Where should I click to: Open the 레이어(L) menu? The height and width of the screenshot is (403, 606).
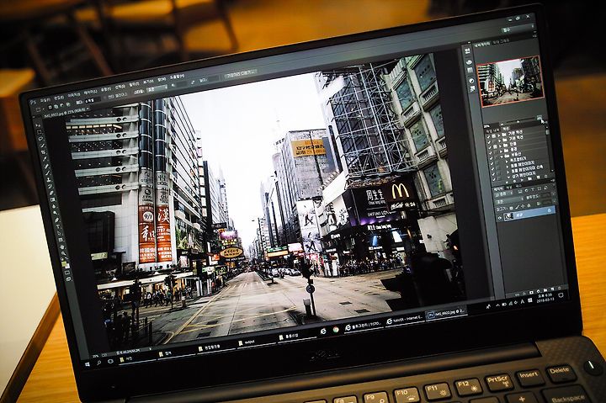click(x=90, y=92)
